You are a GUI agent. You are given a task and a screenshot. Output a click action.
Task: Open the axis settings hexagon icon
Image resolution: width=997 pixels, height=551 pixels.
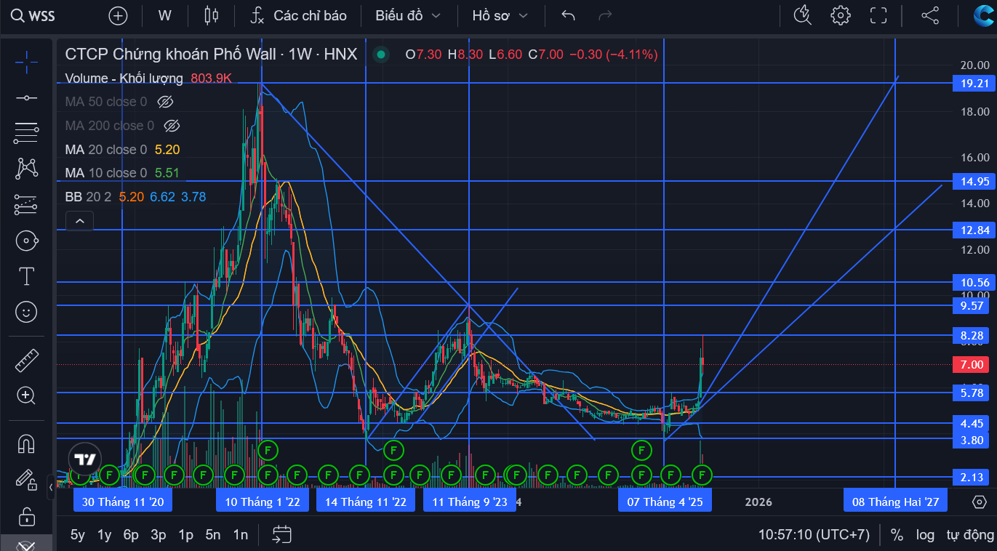click(x=979, y=502)
